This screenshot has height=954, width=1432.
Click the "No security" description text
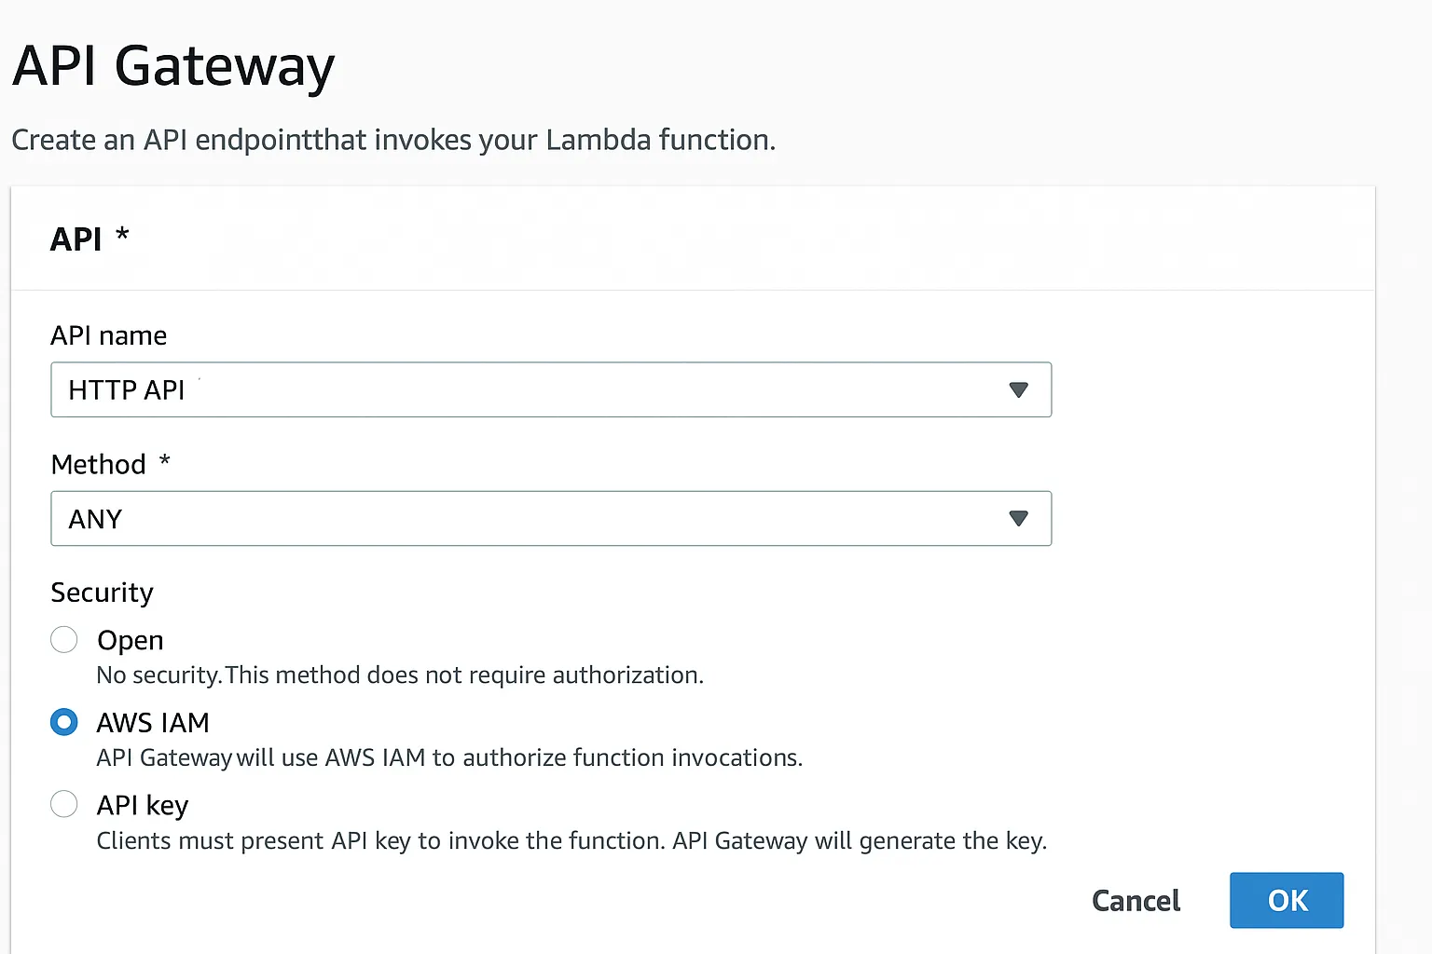click(x=400, y=675)
